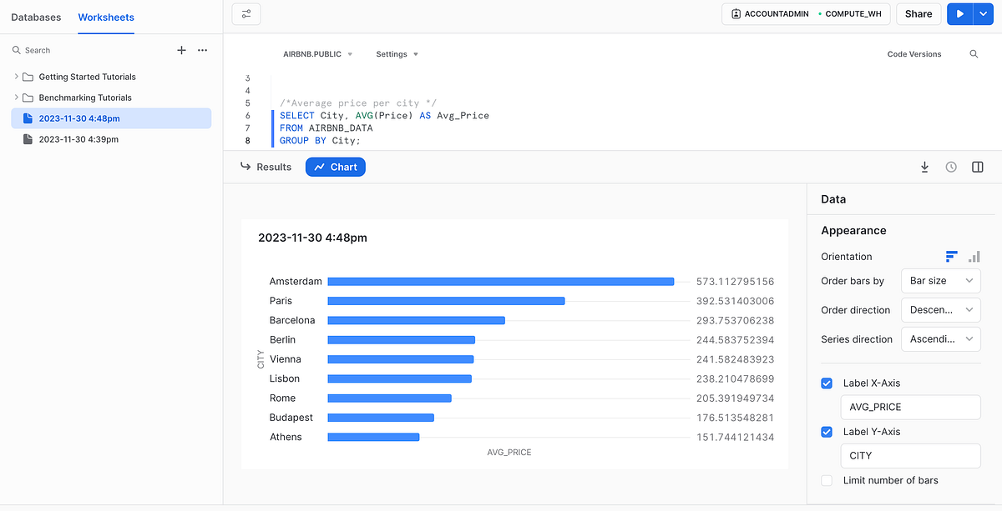Click the Share button
Screen dimensions: 1002x511
(918, 14)
